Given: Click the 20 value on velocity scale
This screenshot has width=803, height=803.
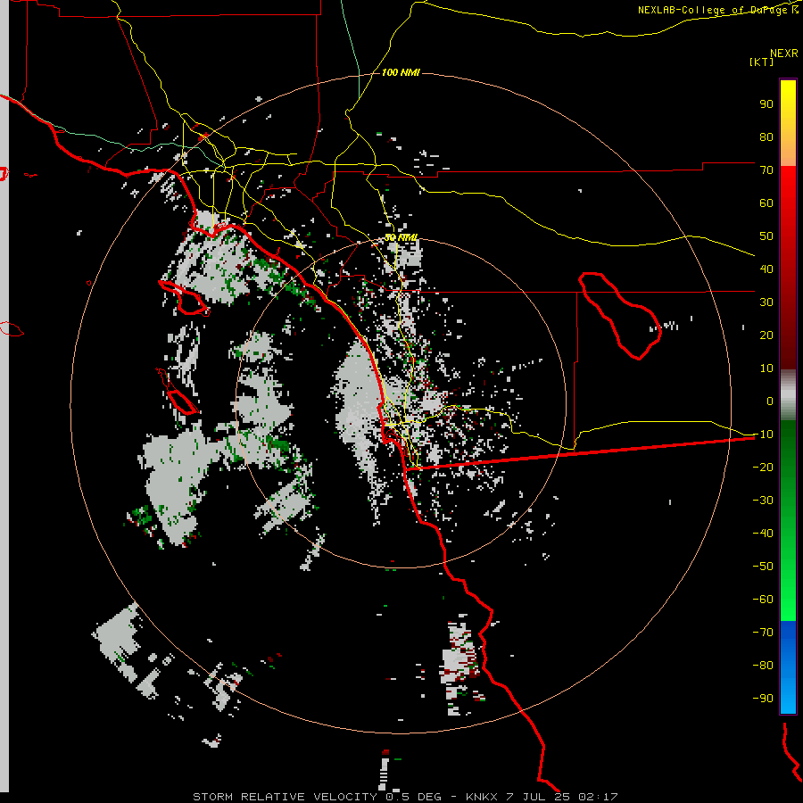Looking at the screenshot, I should (766, 335).
